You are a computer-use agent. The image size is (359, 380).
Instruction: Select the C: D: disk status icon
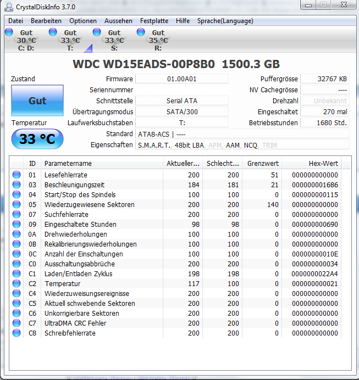[x=9, y=32]
